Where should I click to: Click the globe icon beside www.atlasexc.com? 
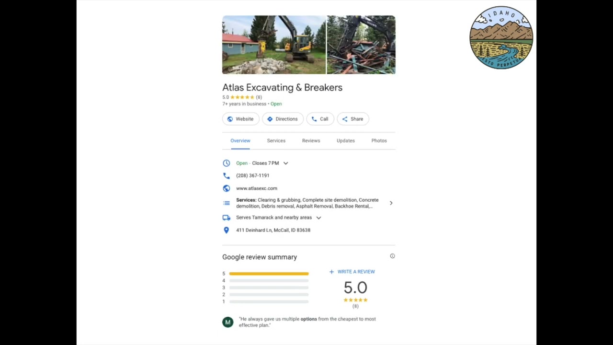[x=227, y=188]
